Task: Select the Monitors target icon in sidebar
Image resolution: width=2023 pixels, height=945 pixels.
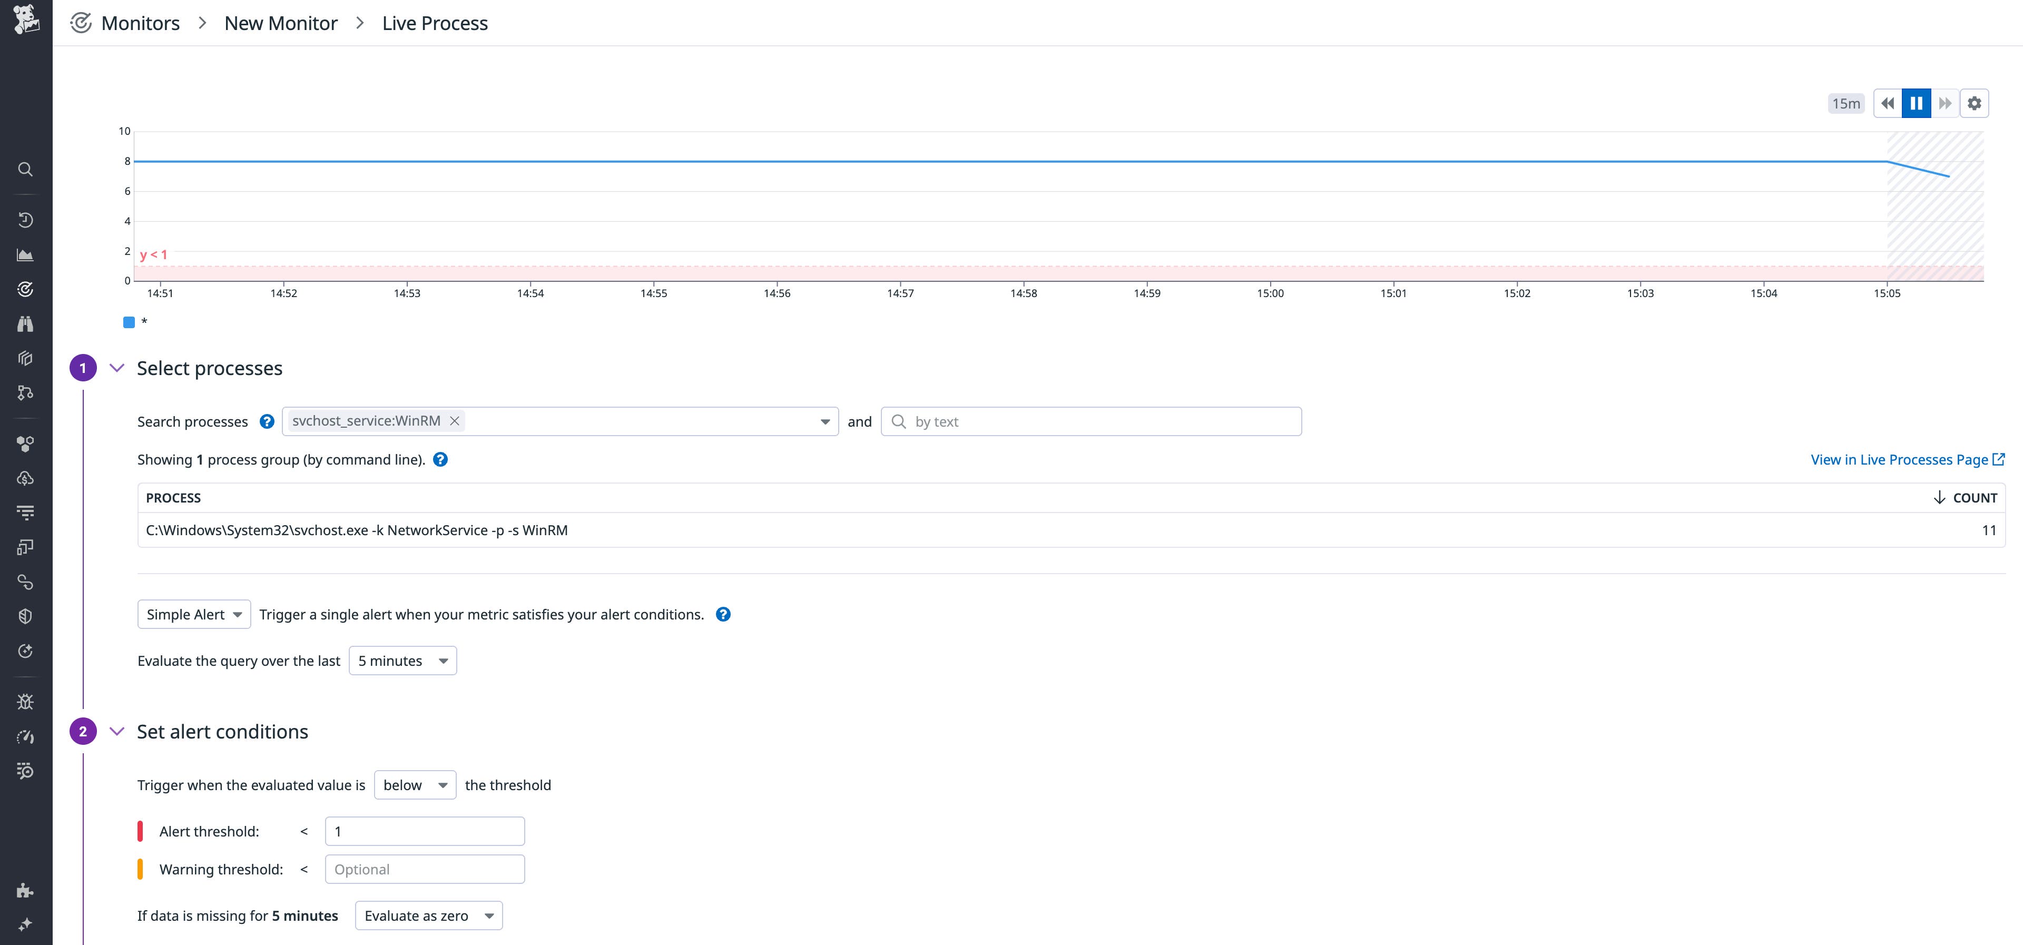Action: [25, 288]
